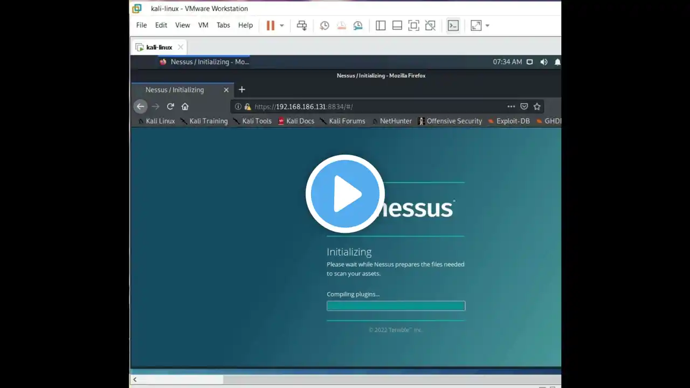Click the connection security warning padlock icon
690x388 pixels.
pyautogui.click(x=248, y=107)
